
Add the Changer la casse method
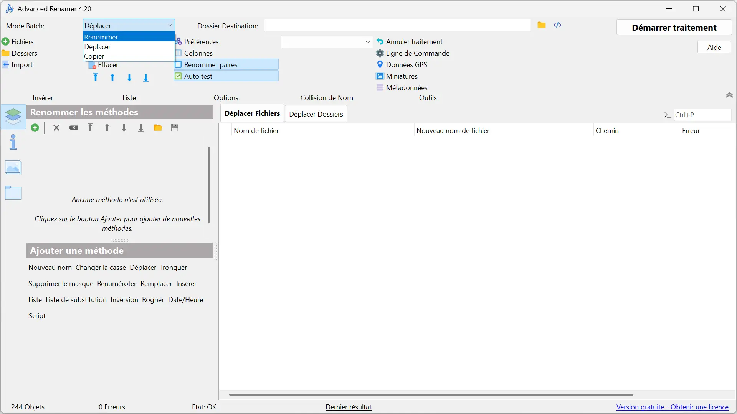pyautogui.click(x=101, y=267)
